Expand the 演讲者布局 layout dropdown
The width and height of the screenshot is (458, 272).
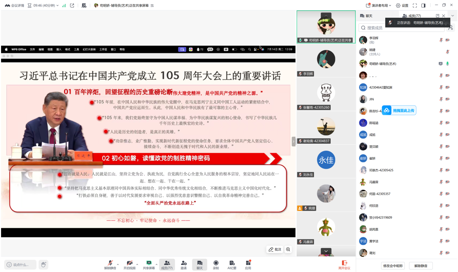coord(378,5)
